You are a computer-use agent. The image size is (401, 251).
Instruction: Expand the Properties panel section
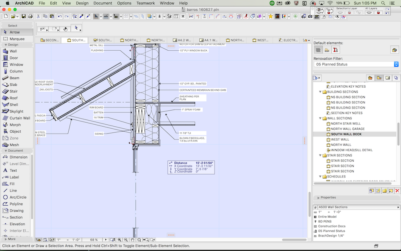pyautogui.click(x=319, y=198)
